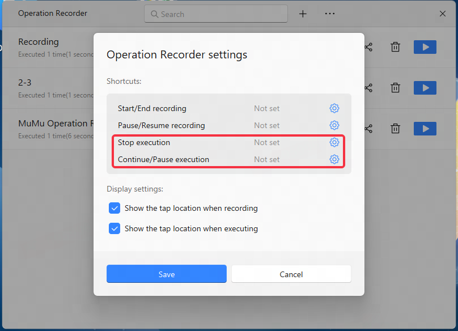458x331 pixels.
Task: Save the Operation Recorder settings
Action: tap(167, 274)
